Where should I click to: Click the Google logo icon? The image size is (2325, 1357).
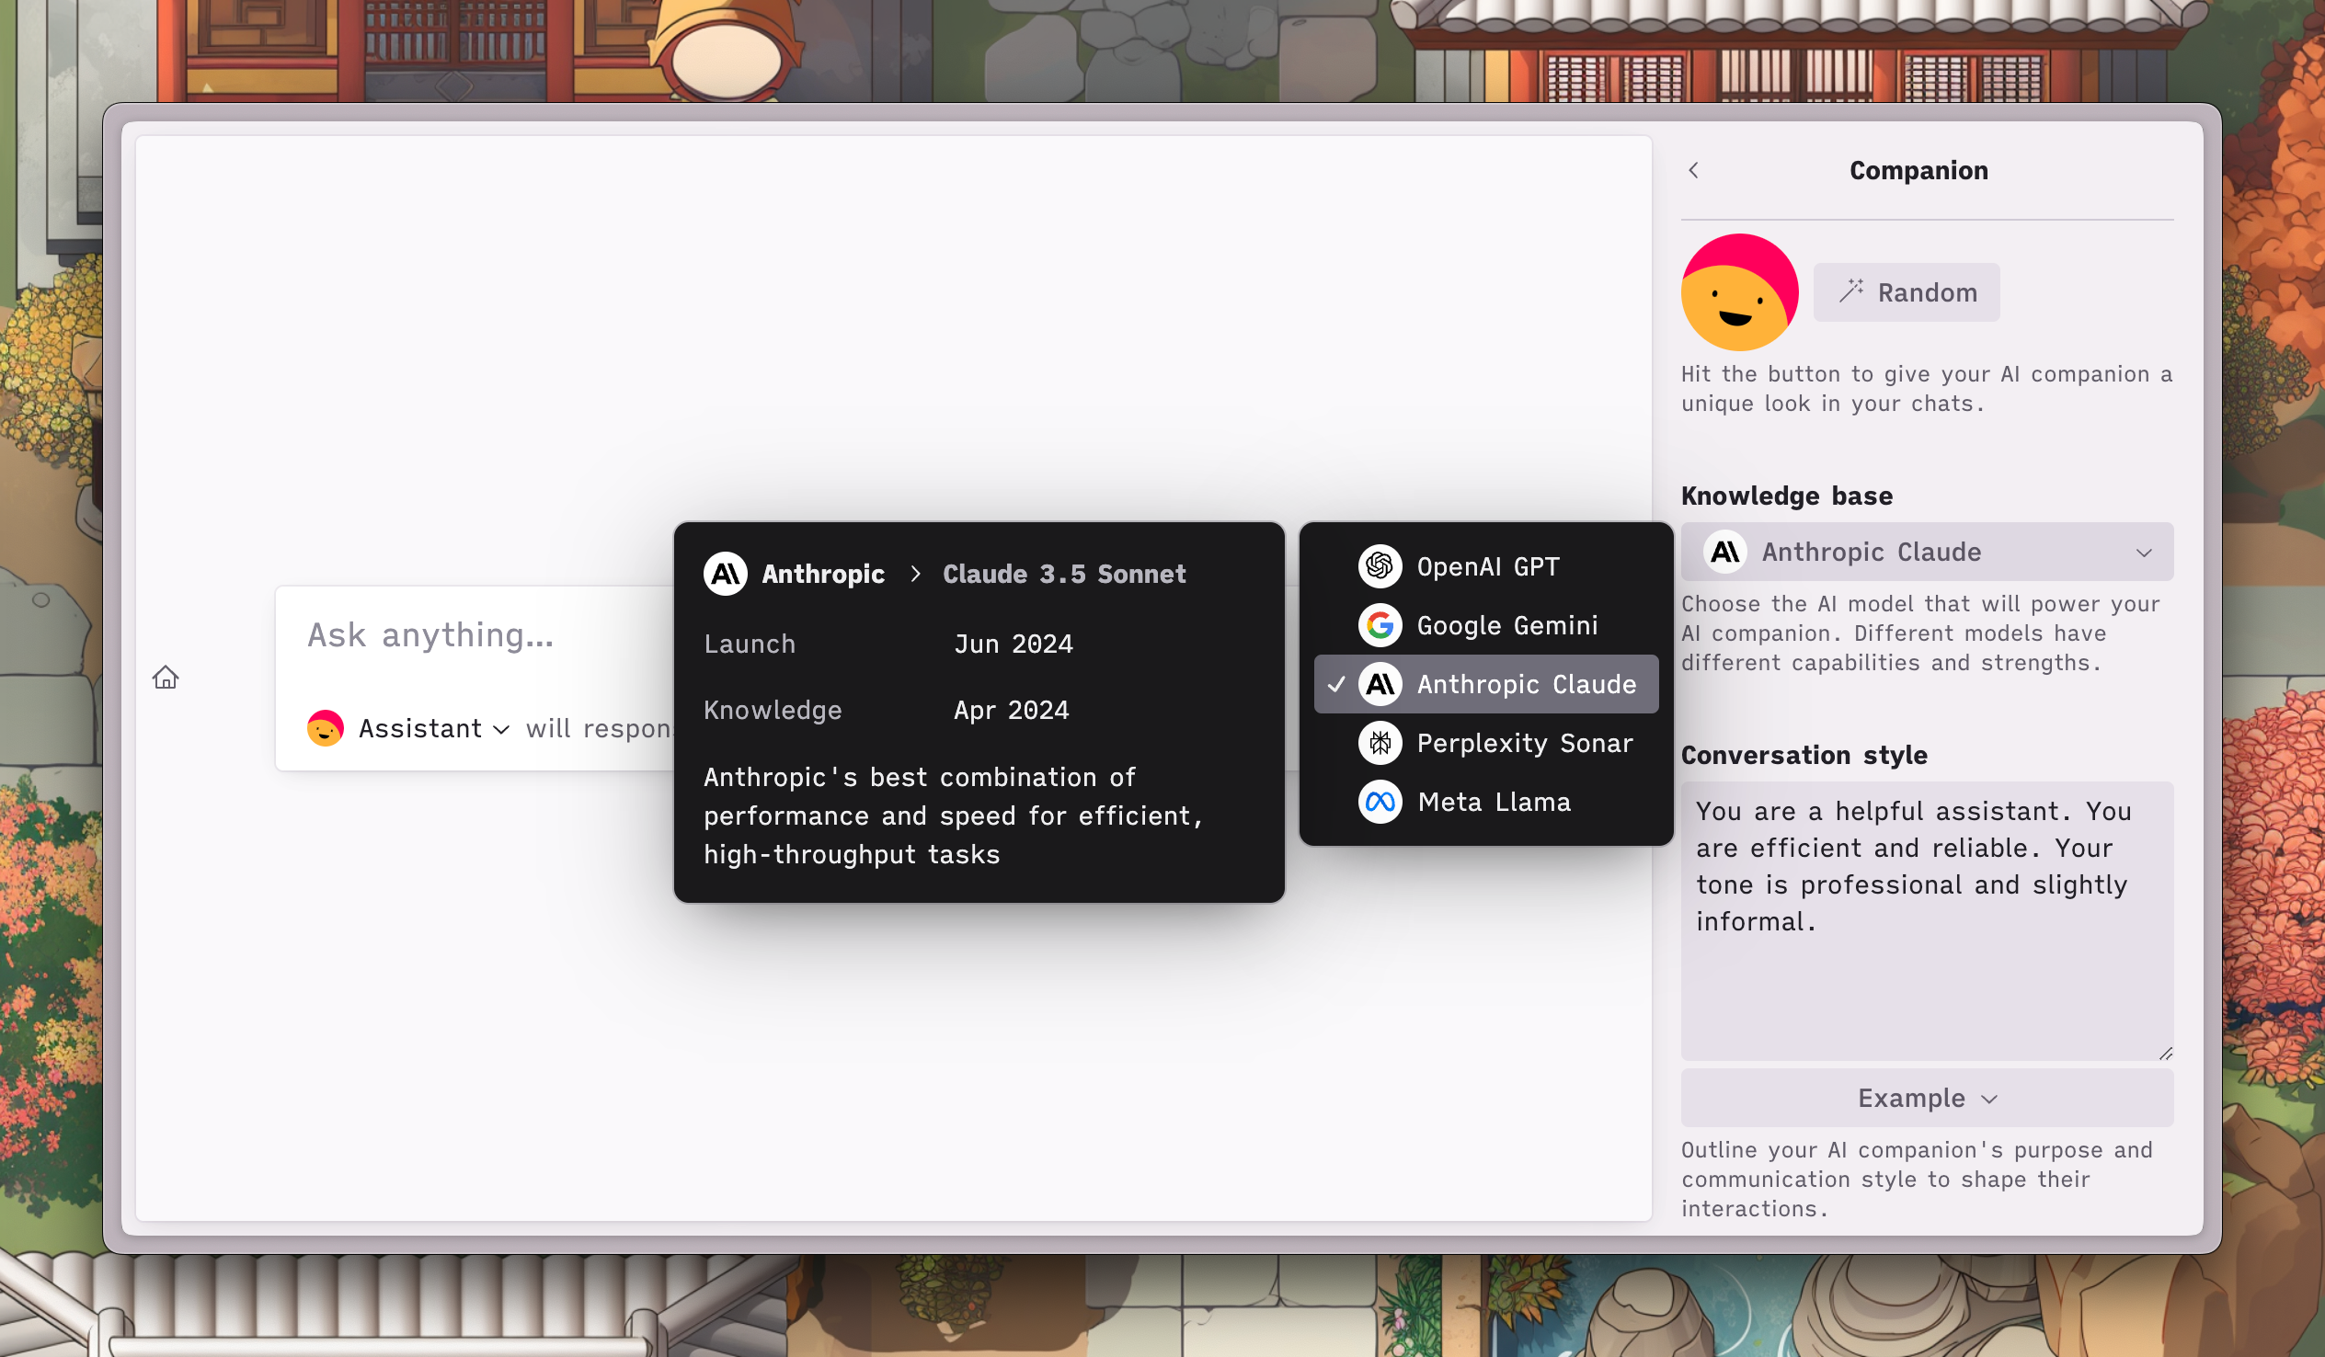tap(1380, 625)
